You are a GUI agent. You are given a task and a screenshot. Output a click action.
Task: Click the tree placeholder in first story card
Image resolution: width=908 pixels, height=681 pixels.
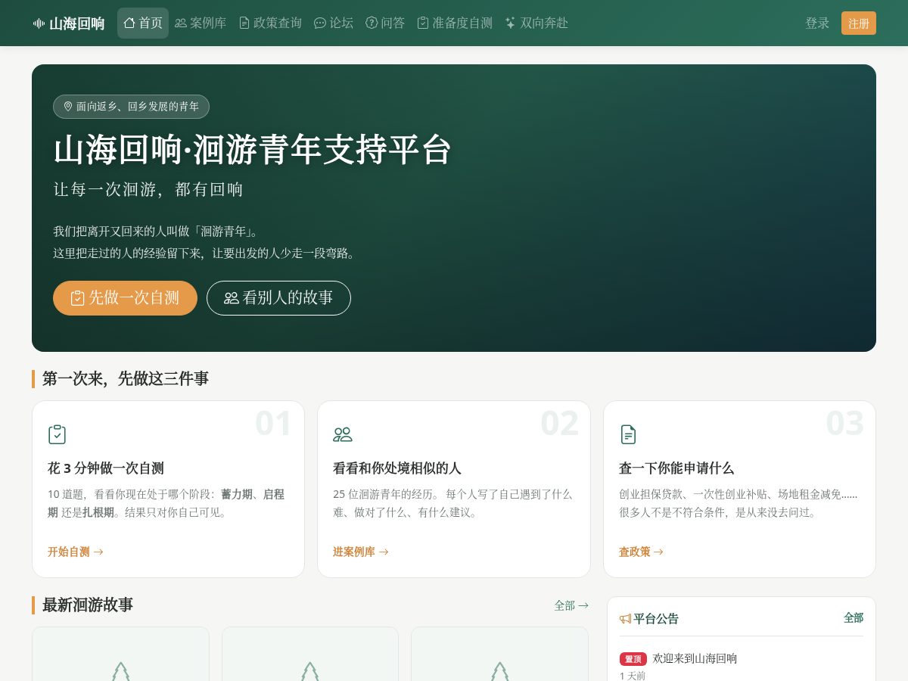120,671
